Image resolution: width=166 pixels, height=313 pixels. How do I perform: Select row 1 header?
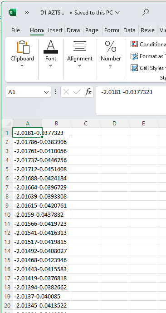[x=7, y=133]
